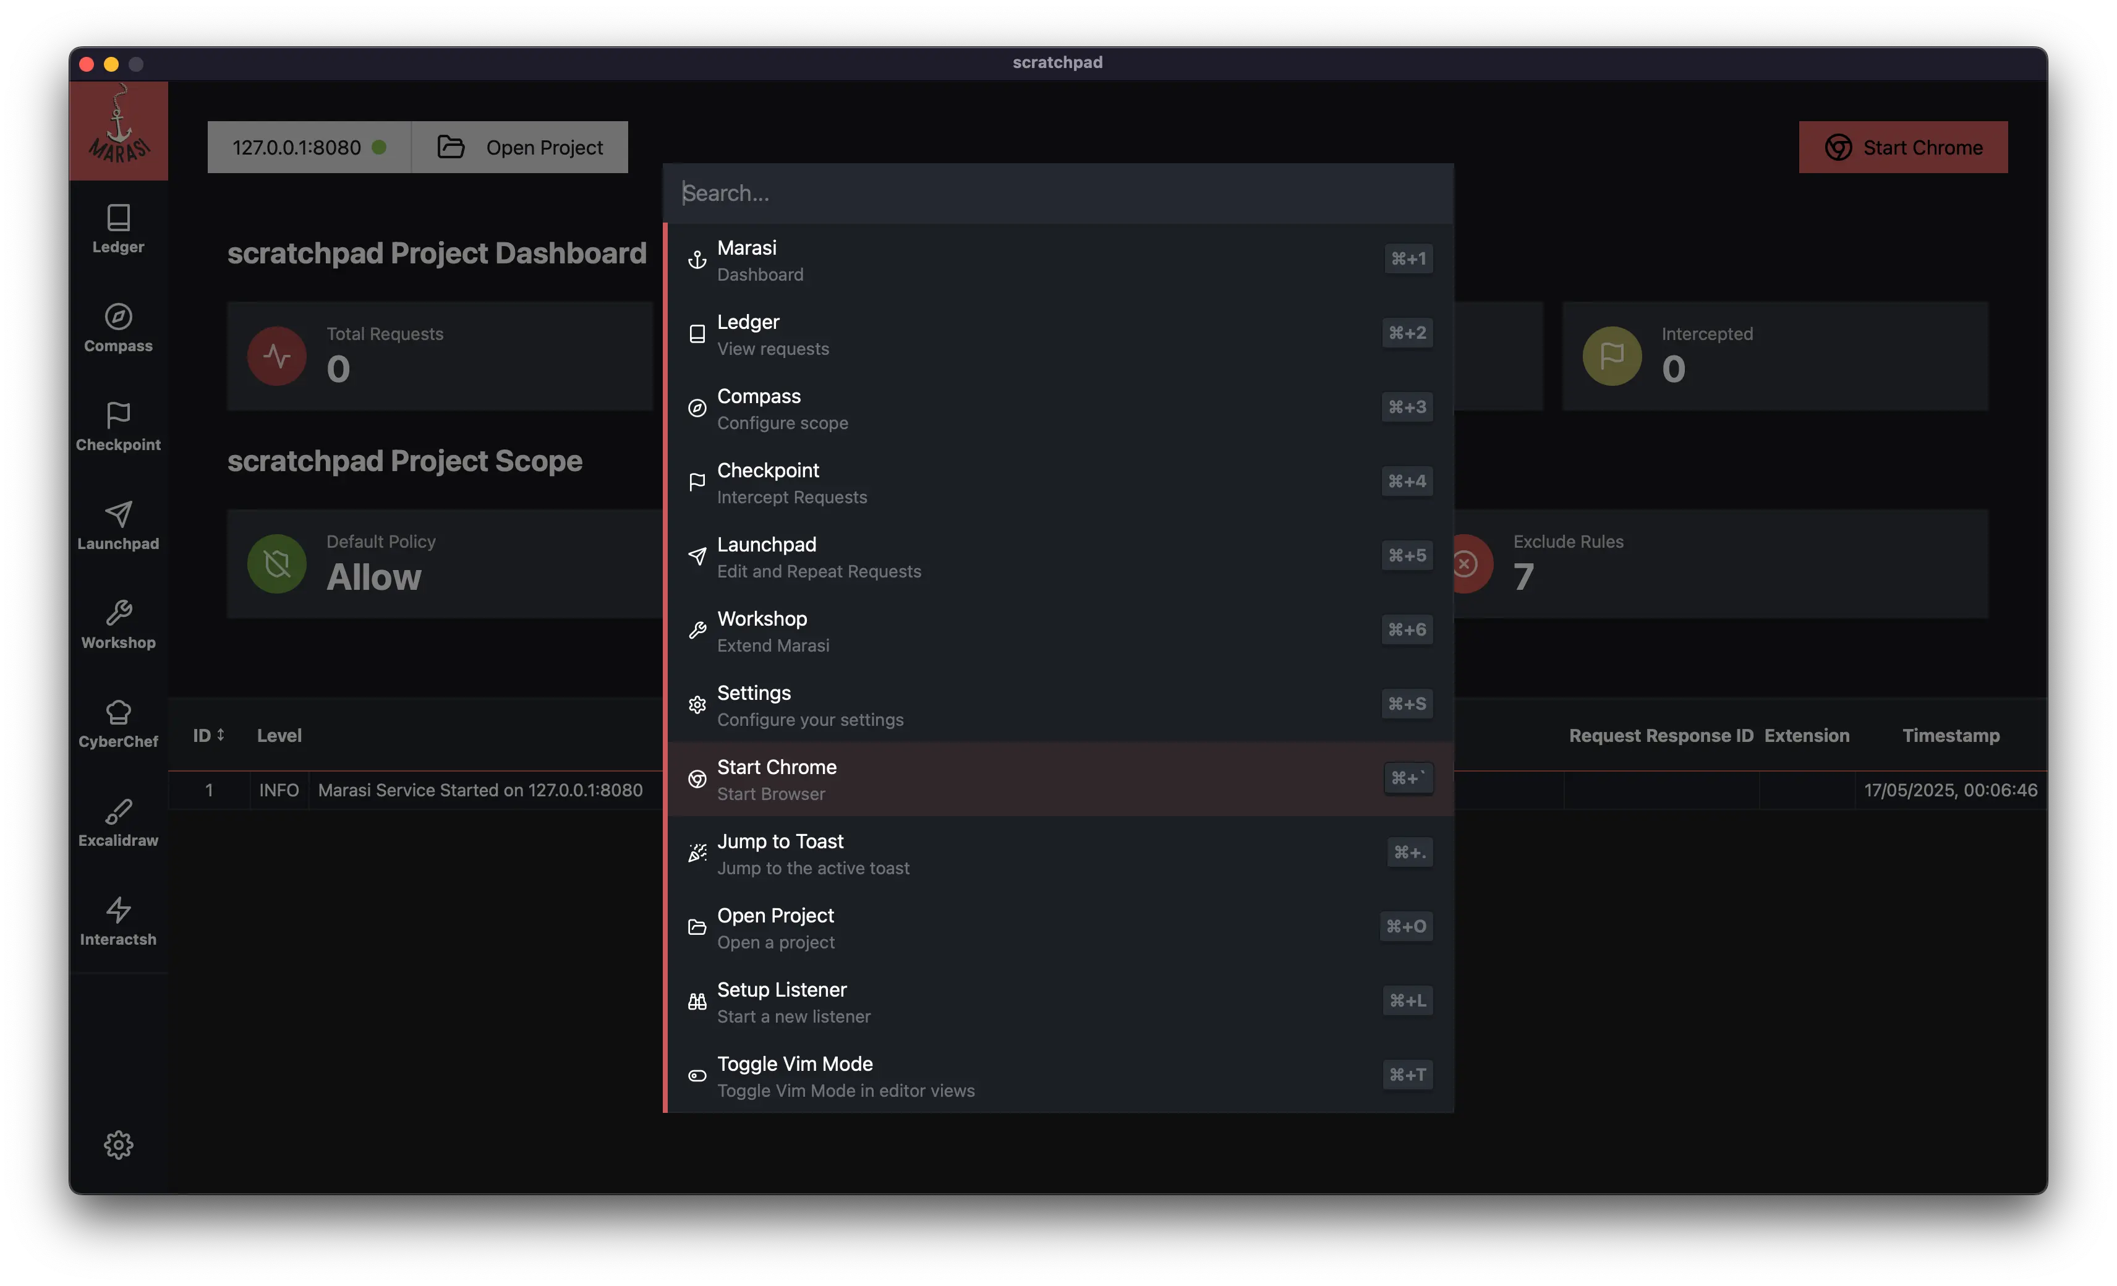Click the Open Project toolbar button

point(520,147)
